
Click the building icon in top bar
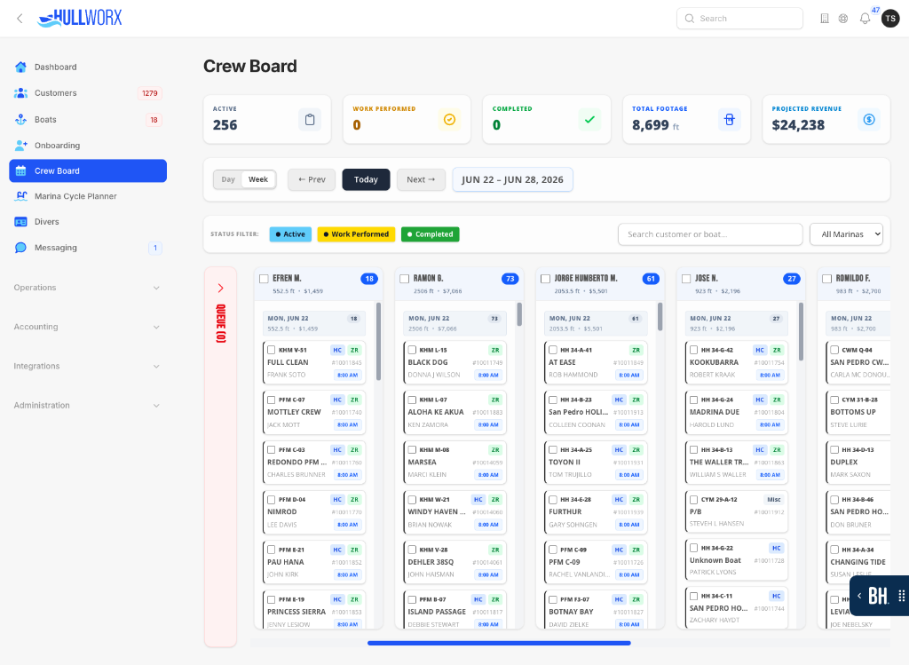825,19
